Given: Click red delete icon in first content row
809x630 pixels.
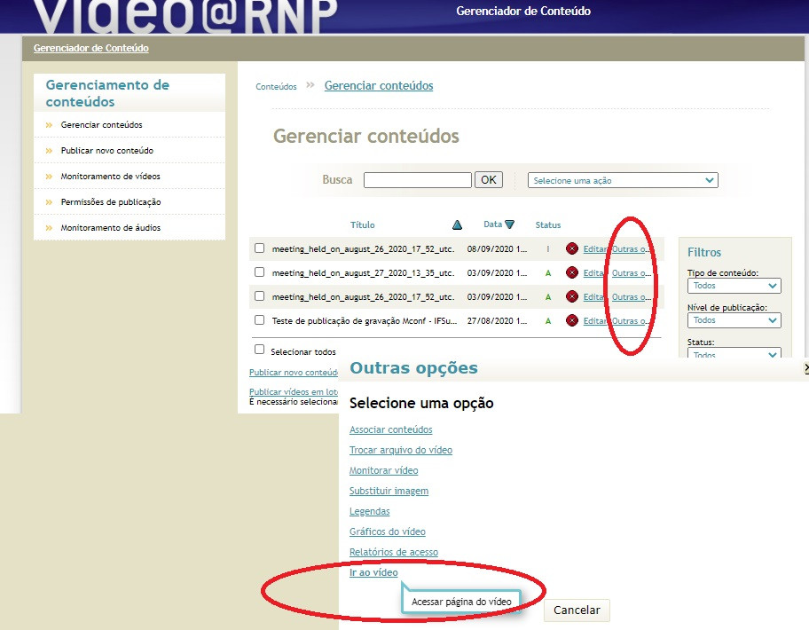Looking at the screenshot, I should tap(572, 248).
